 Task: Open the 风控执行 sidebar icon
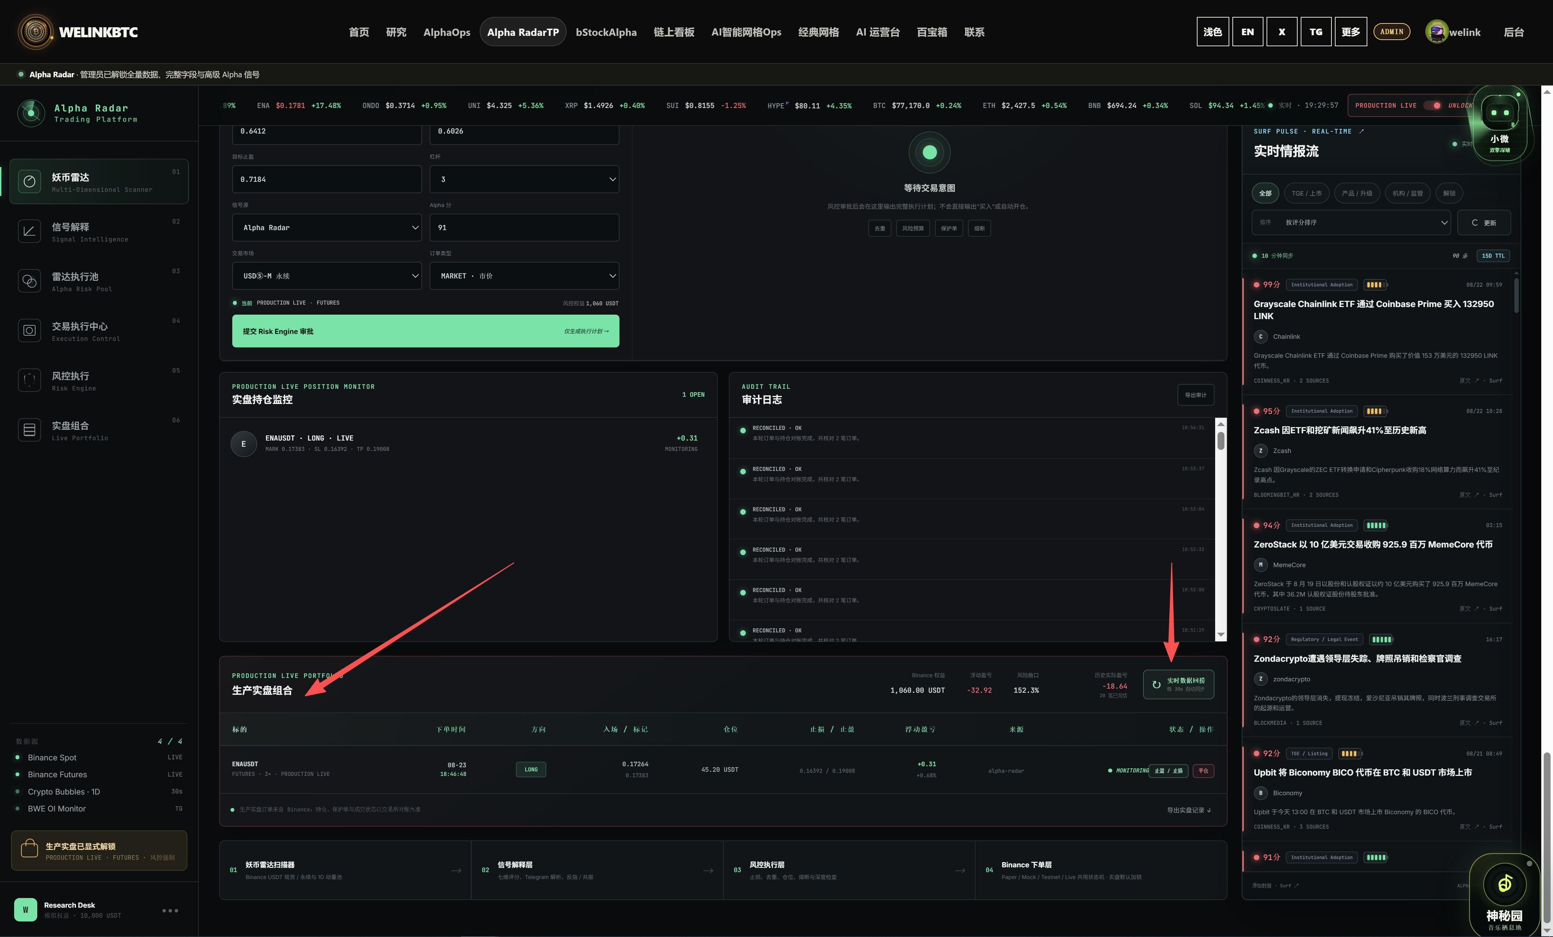(29, 380)
